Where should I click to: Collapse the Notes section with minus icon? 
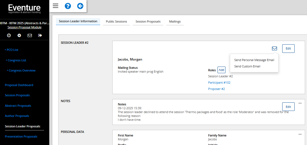[x=300, y=103]
